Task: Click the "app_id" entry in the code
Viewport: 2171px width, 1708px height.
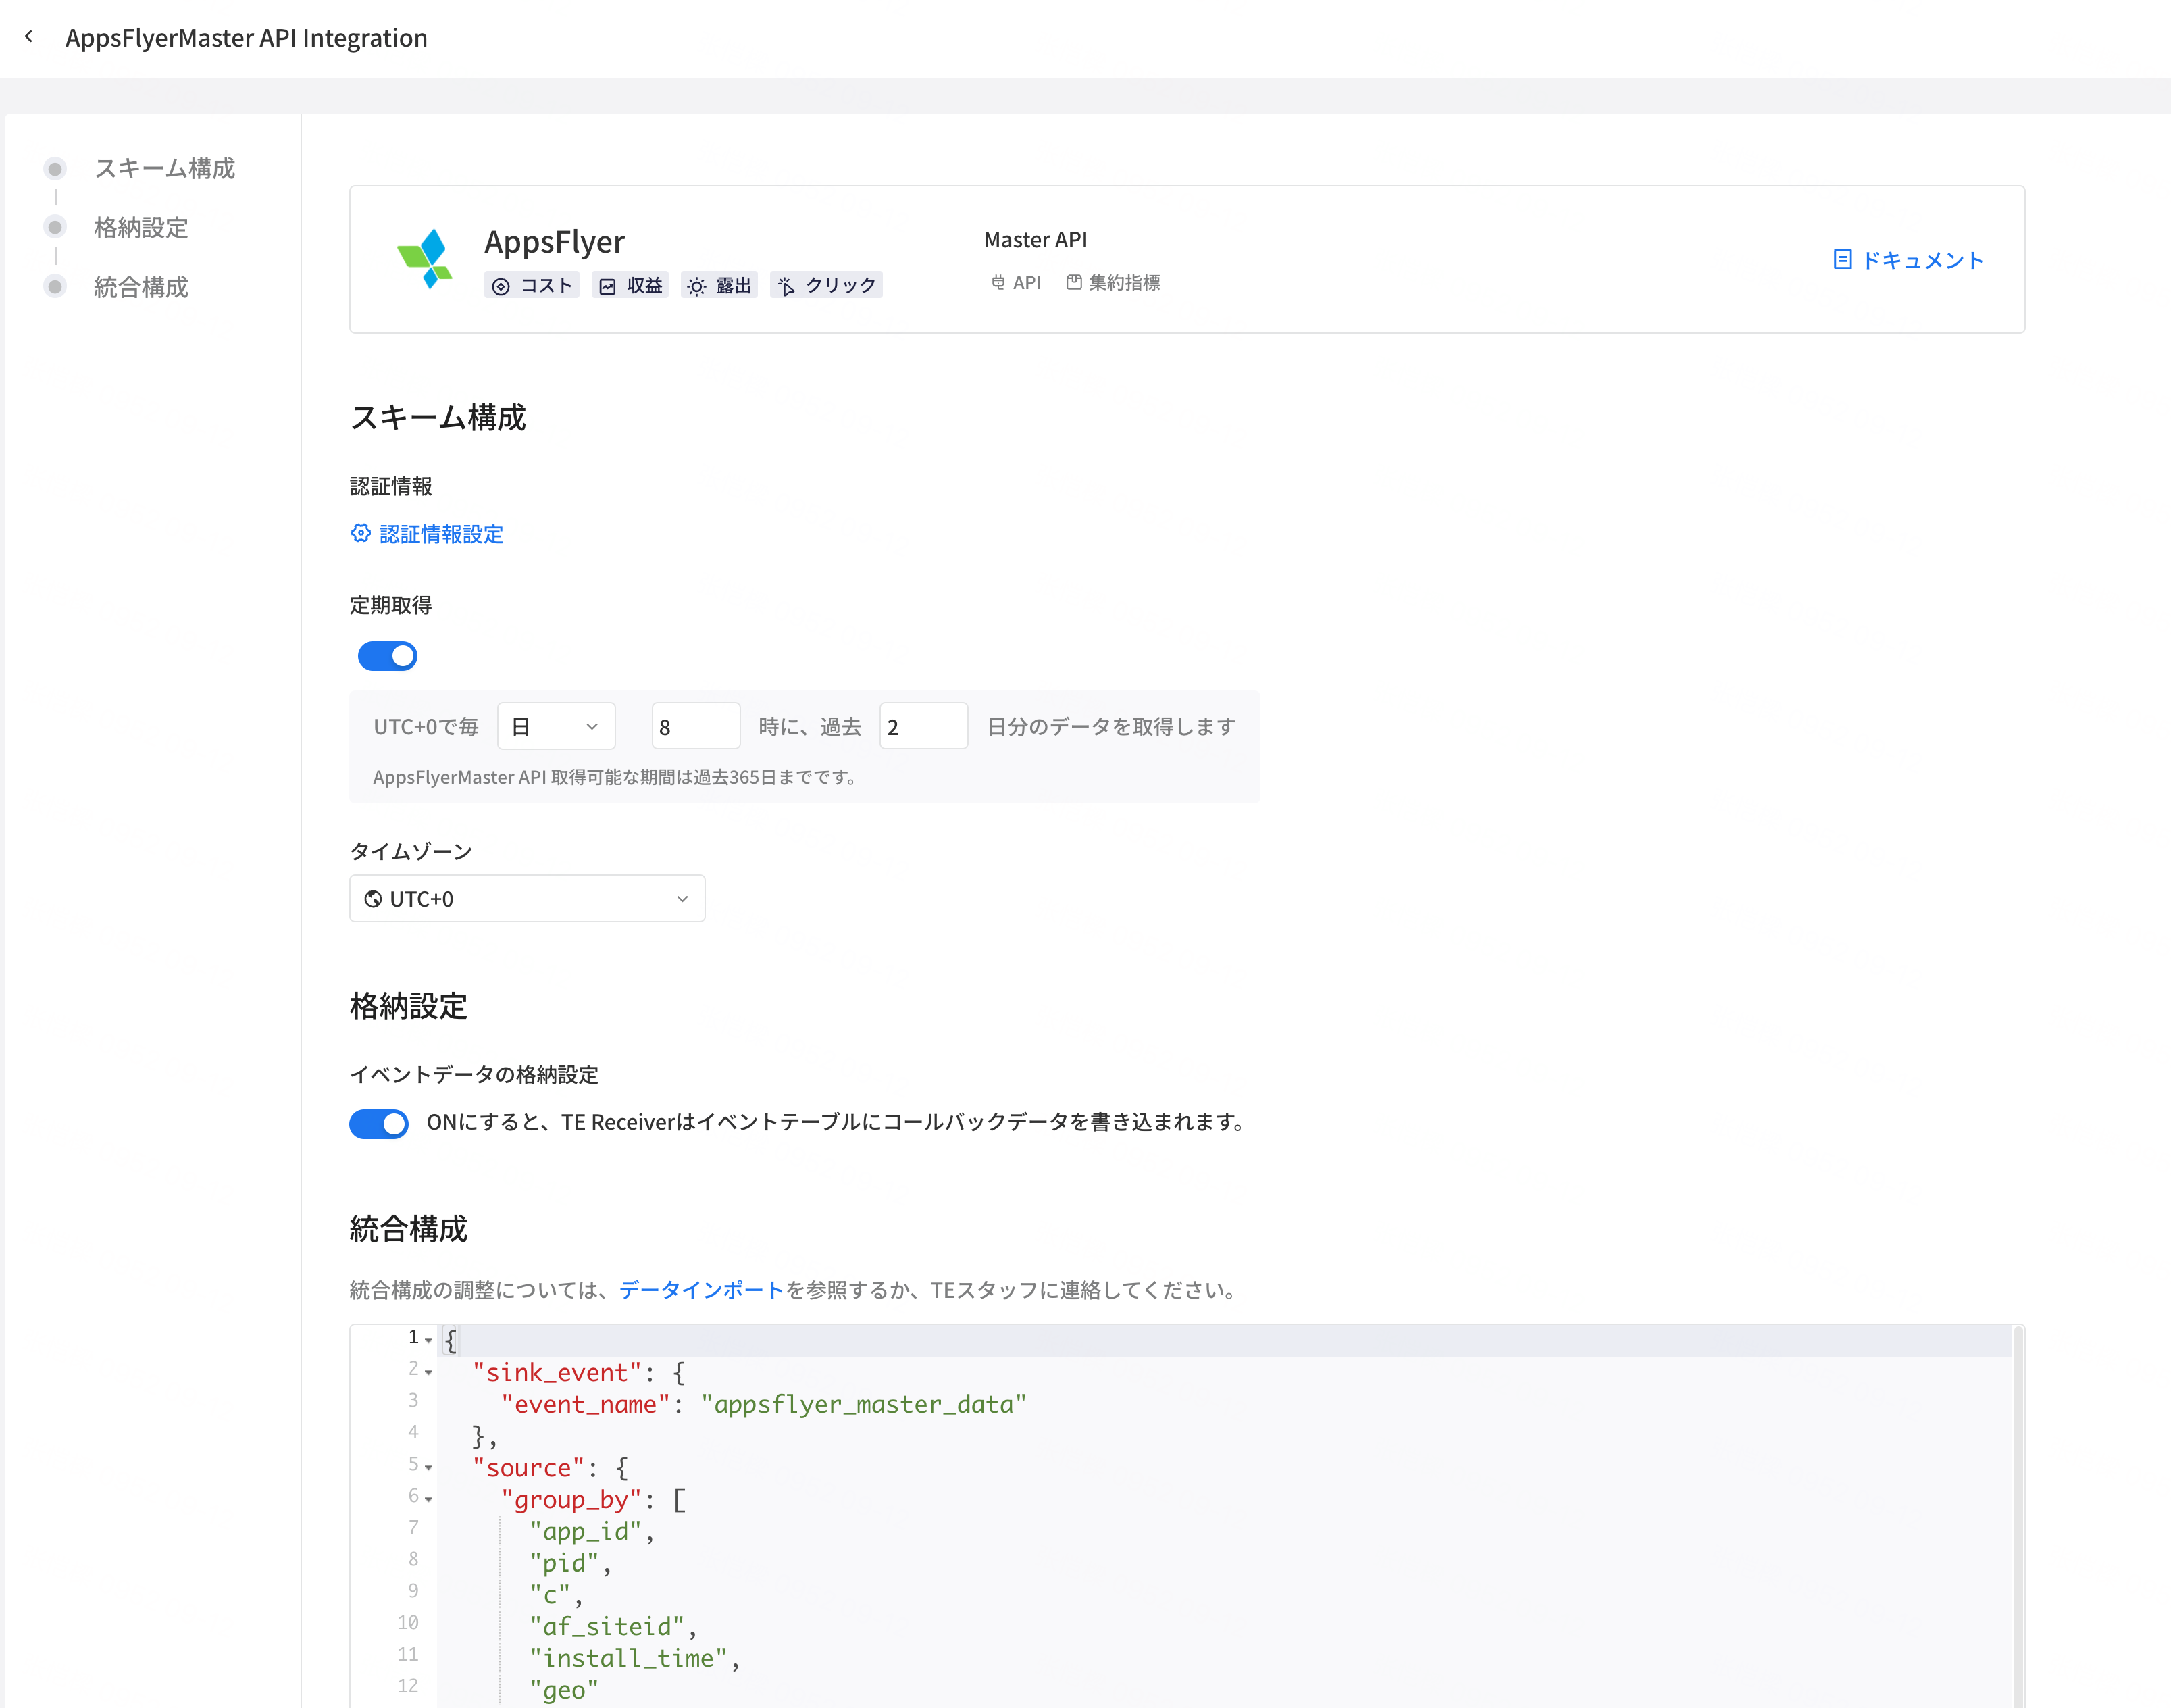Action: pyautogui.click(x=586, y=1531)
